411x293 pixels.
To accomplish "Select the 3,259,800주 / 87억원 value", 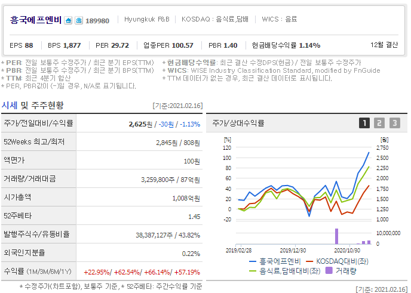I will click(170, 180).
